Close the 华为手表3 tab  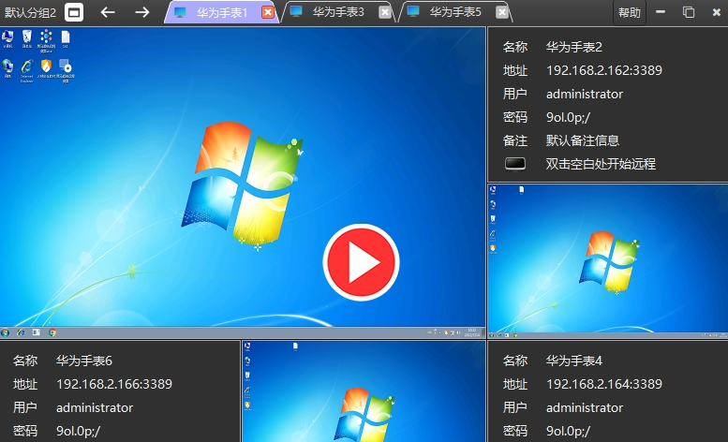pos(384,12)
